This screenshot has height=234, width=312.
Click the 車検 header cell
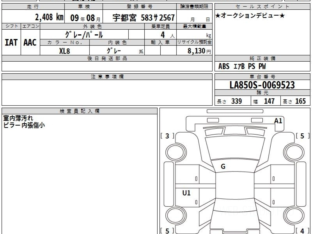[x=84, y=7]
